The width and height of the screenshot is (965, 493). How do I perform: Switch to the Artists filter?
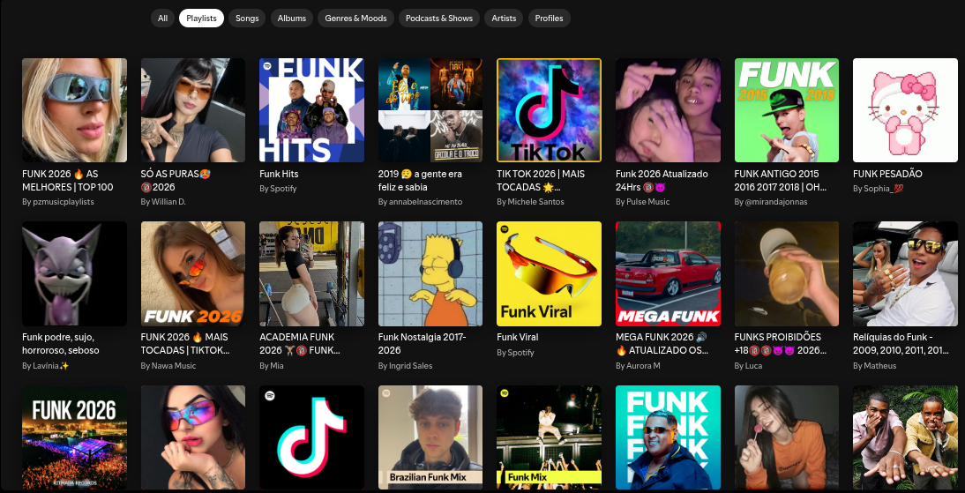[504, 19]
